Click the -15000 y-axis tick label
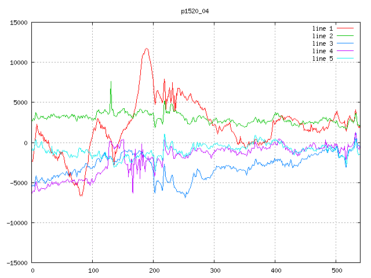This screenshot has width=371, height=278. 16,263
